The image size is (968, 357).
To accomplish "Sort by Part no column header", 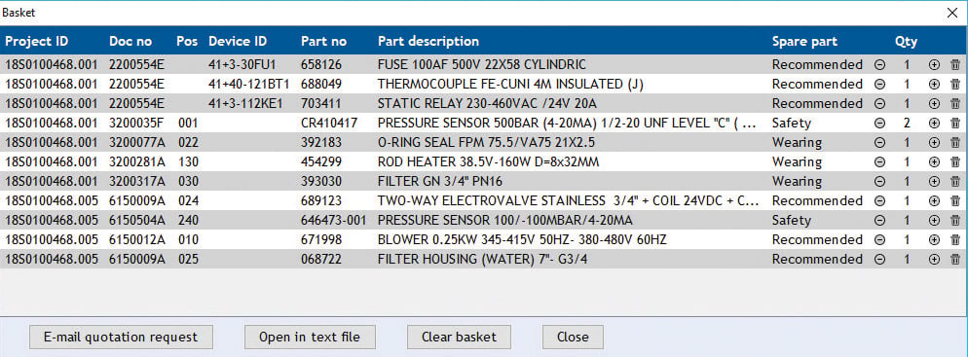I will 323,41.
